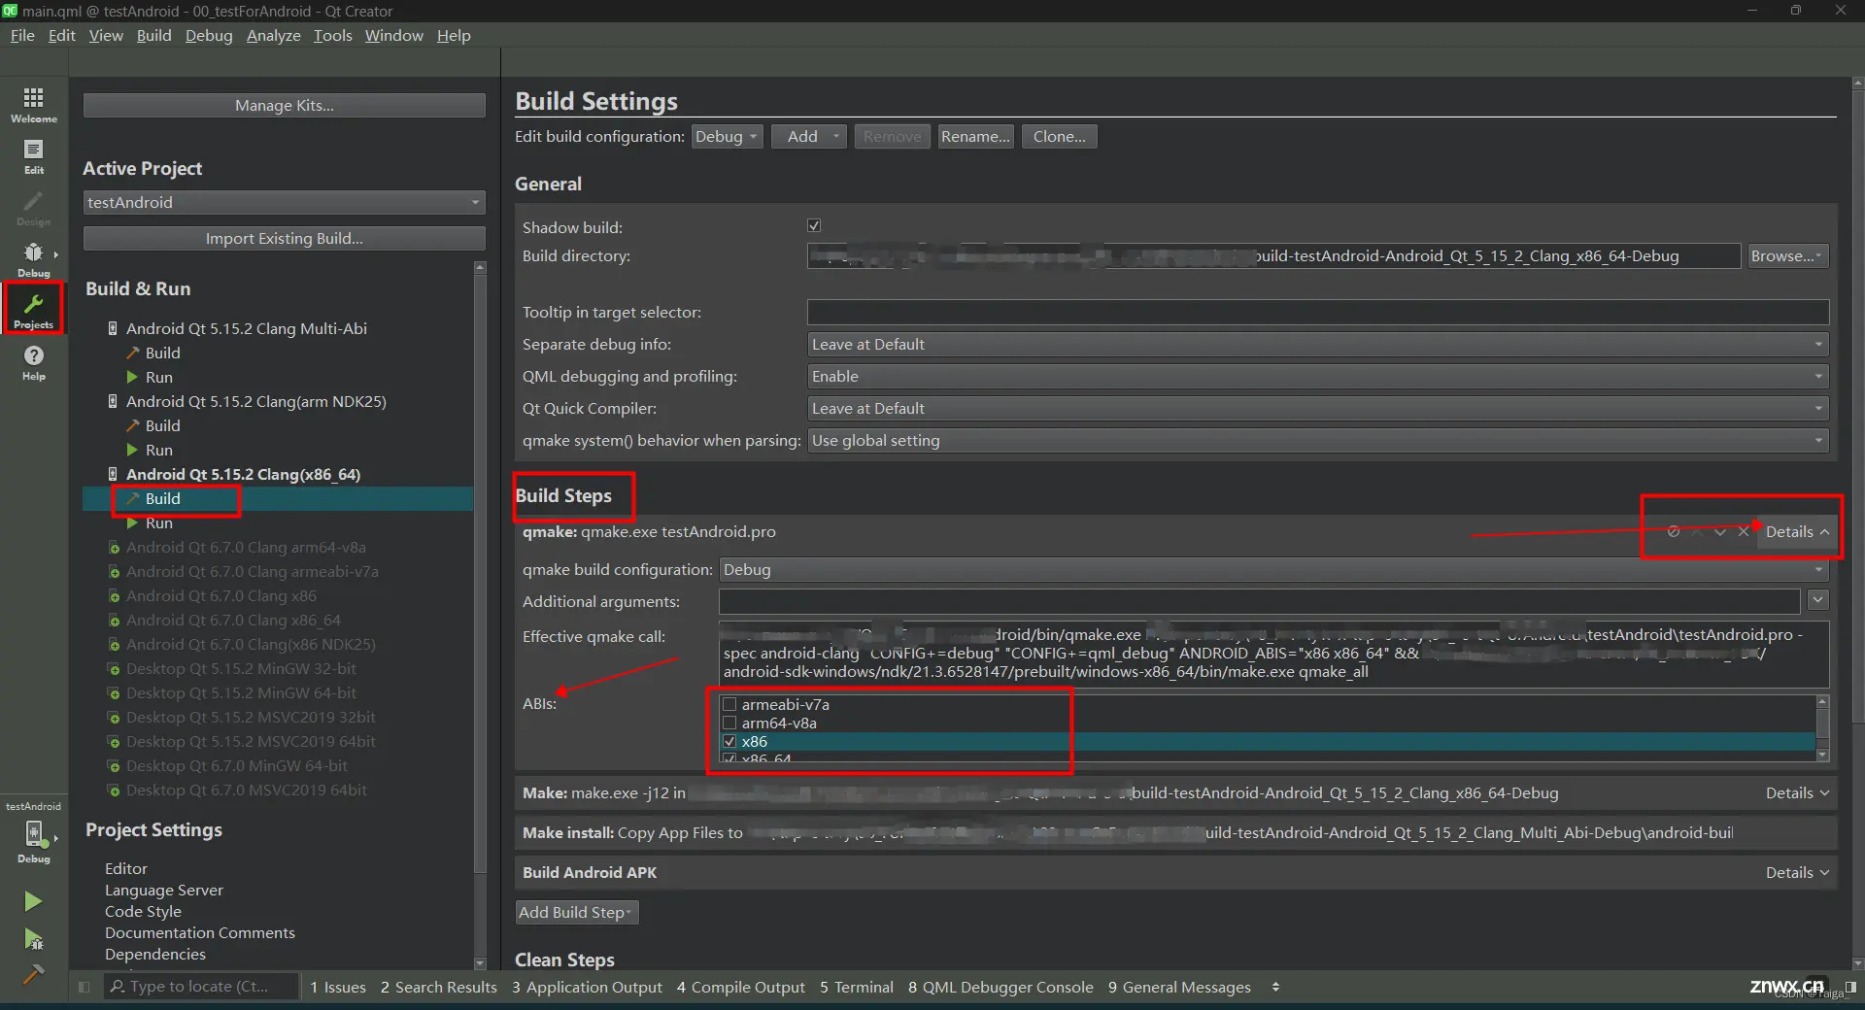Click the ABIs list scrollbar down arrow
This screenshot has height=1010, width=1865.
[x=1822, y=755]
